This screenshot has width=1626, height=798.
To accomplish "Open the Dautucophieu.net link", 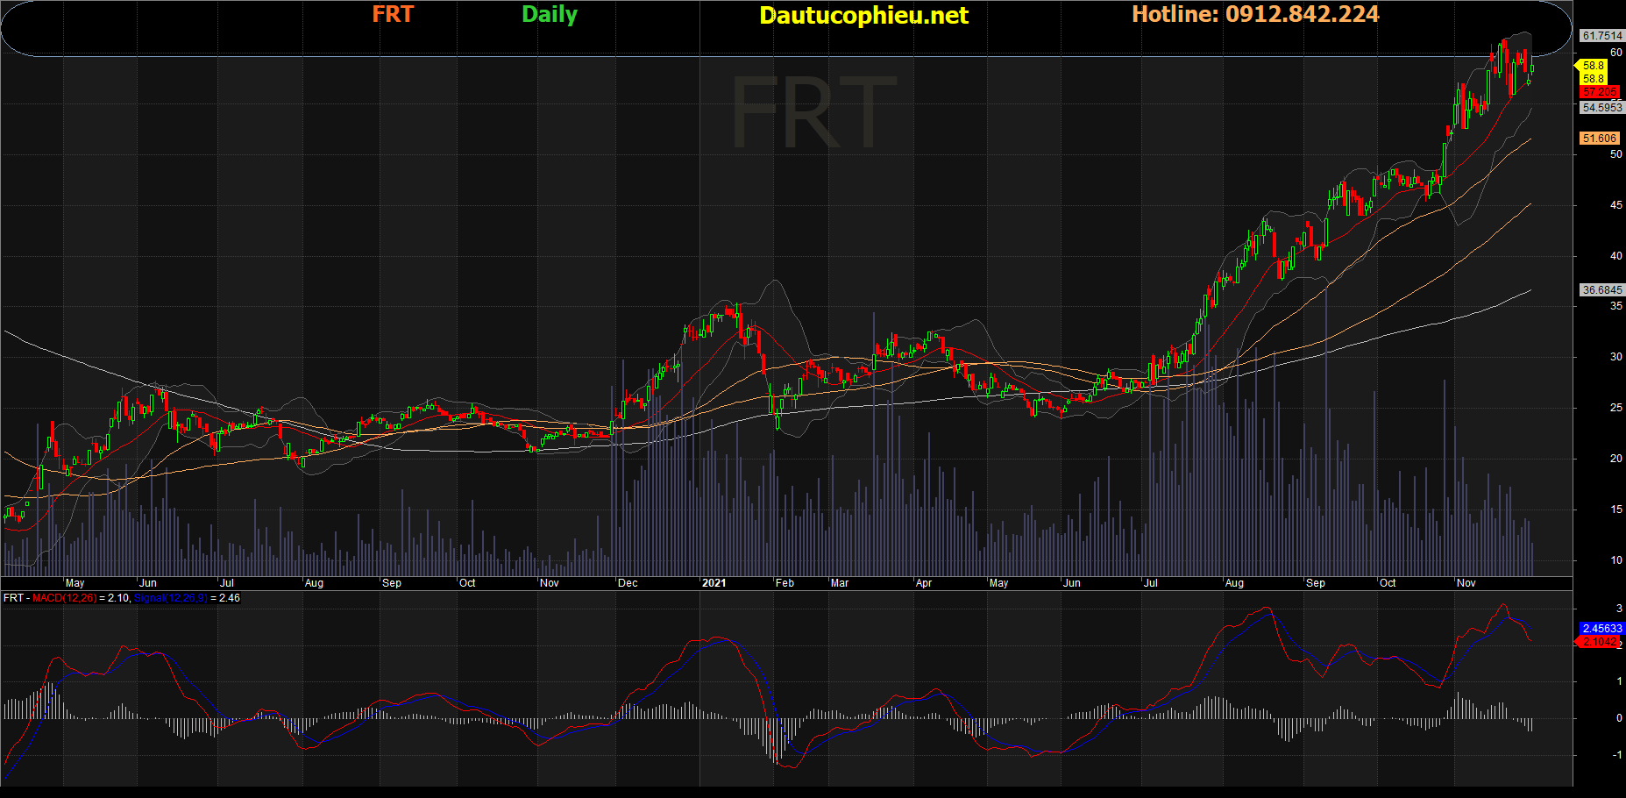I will pos(863,16).
